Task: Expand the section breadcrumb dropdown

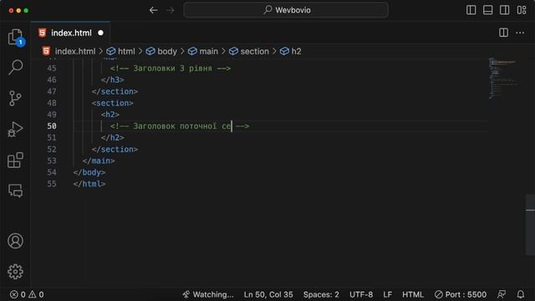Action: (x=249, y=51)
